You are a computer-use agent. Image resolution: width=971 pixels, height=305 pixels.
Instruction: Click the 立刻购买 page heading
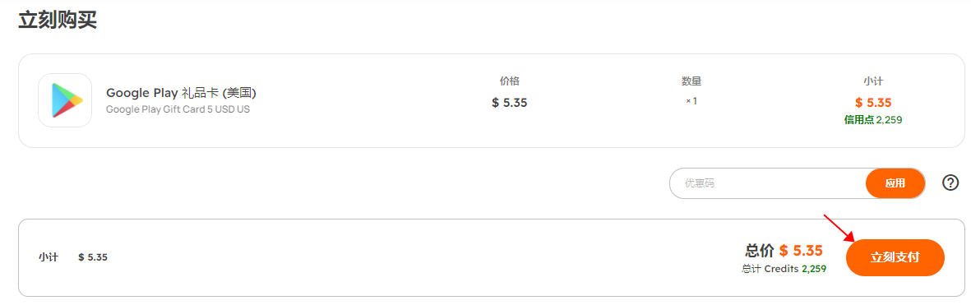click(58, 20)
